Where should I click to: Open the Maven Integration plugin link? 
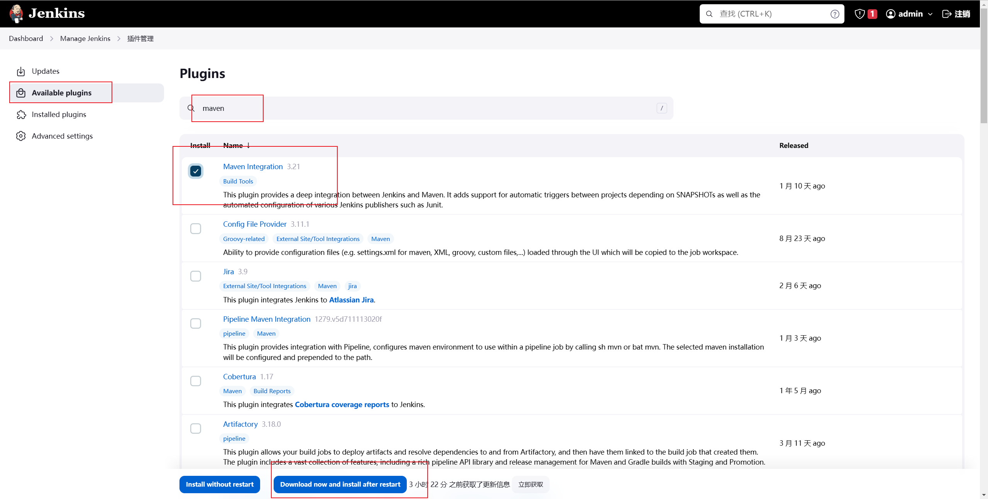[253, 166]
